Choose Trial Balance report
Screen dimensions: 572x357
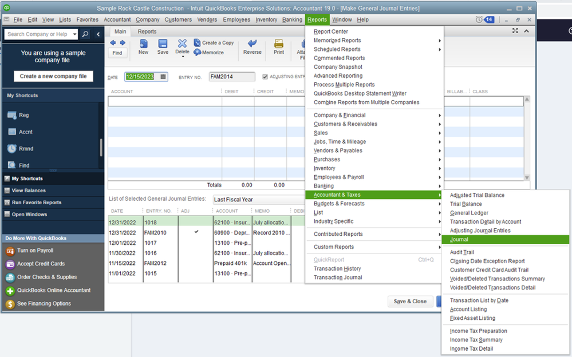coord(466,204)
